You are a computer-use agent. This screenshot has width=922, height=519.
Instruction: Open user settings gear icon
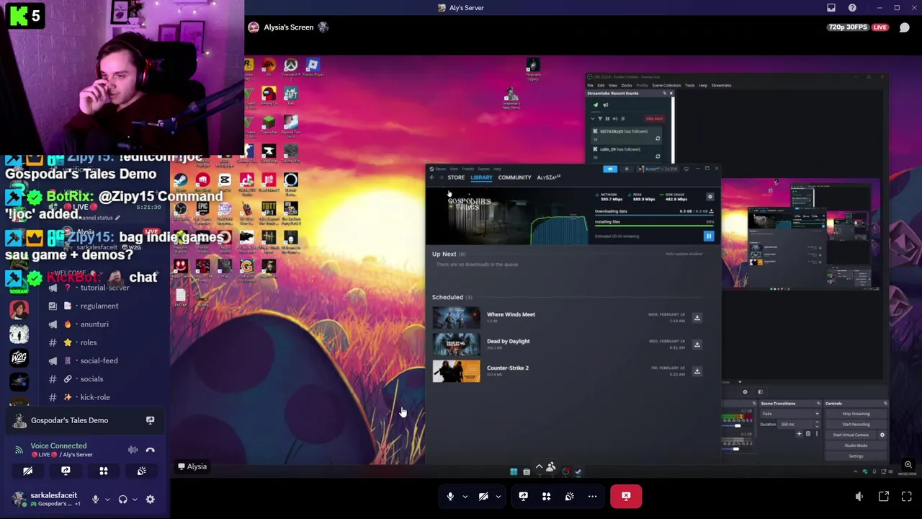(x=150, y=499)
